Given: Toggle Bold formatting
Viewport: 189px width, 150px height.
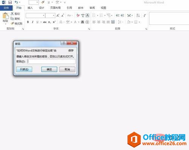Looking at the screenshot, I should point(28,22).
